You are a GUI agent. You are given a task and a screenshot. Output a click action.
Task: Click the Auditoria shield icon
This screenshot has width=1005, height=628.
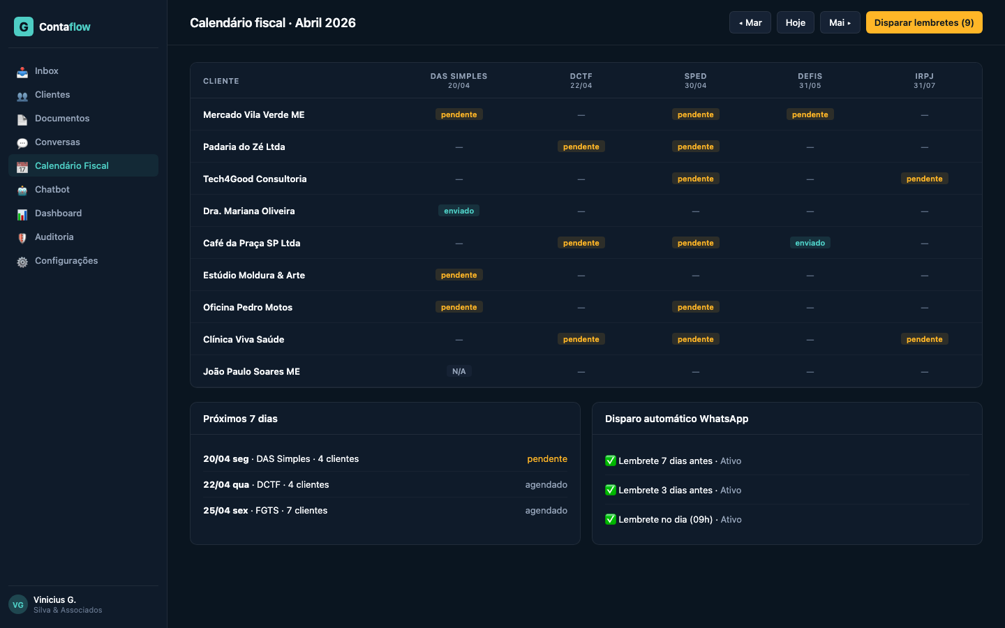pos(22,238)
